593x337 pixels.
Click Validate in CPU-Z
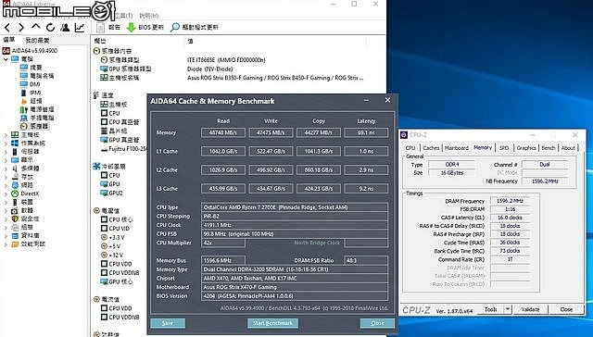pyautogui.click(x=530, y=309)
